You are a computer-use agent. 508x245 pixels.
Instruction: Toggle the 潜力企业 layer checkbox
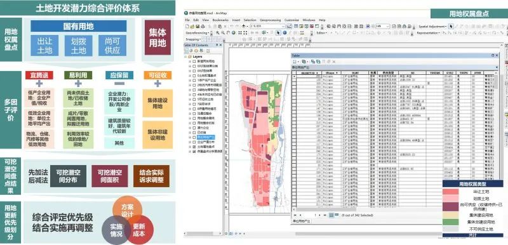pyautogui.click(x=194, y=128)
